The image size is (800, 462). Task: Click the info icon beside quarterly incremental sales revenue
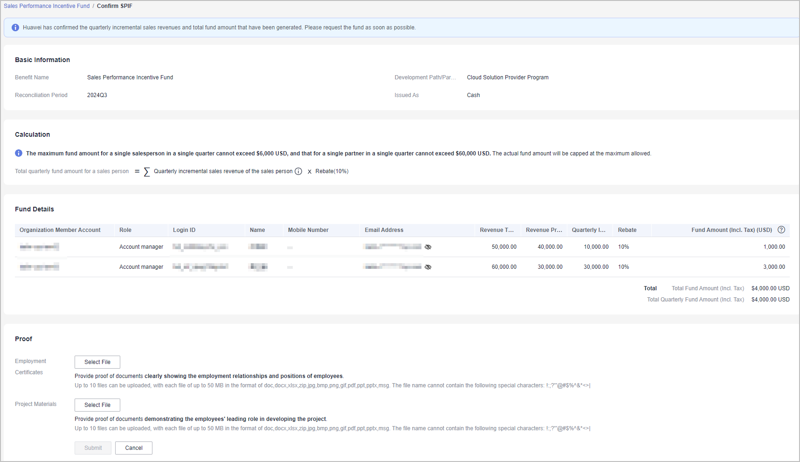pos(298,171)
